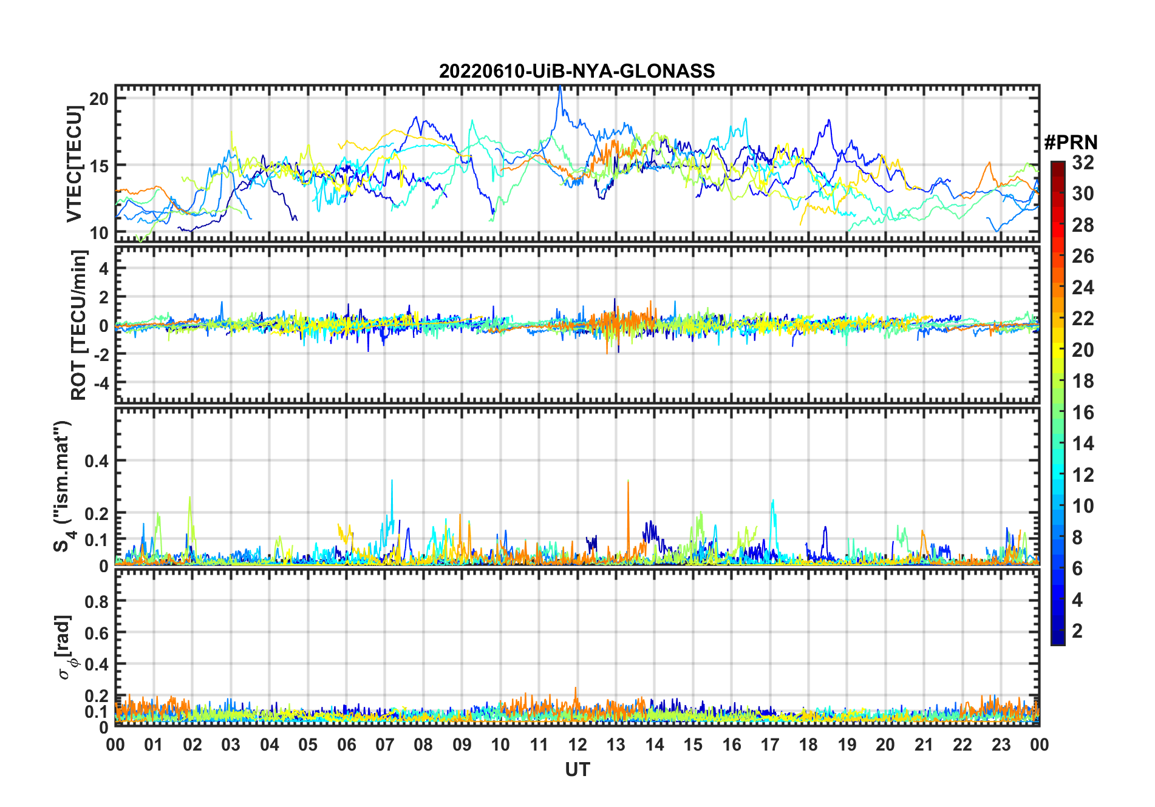The width and height of the screenshot is (1155, 807).
Task: Click the x-axis tick label 12
Action: click(577, 744)
